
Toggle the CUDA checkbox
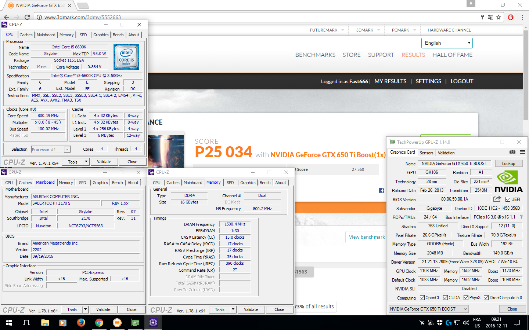coord(445,298)
